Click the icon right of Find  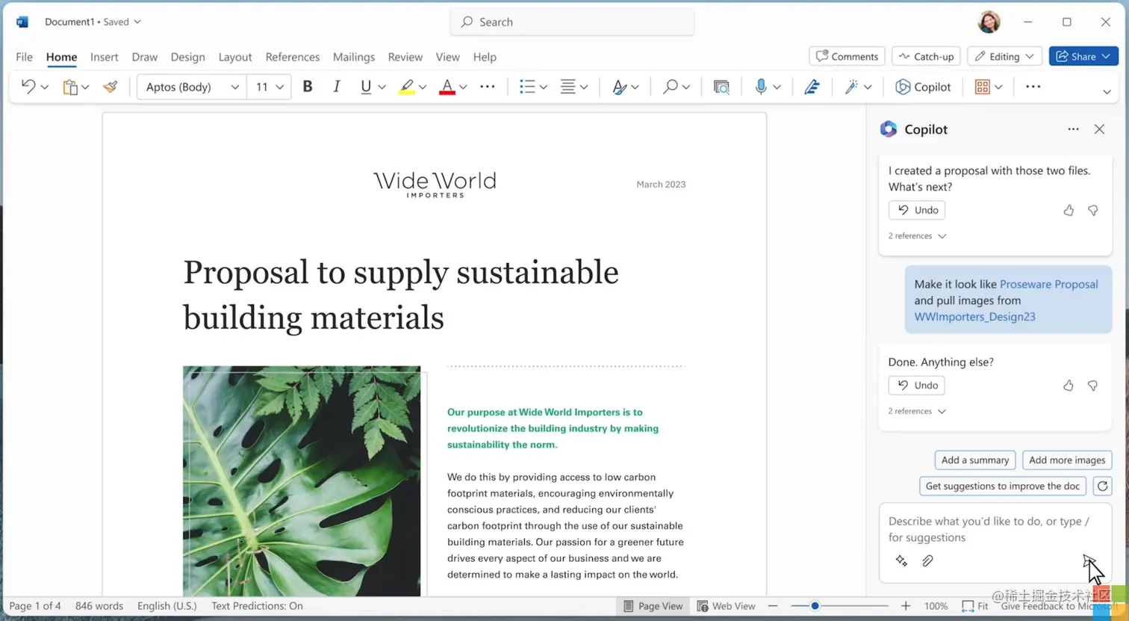[x=721, y=87]
